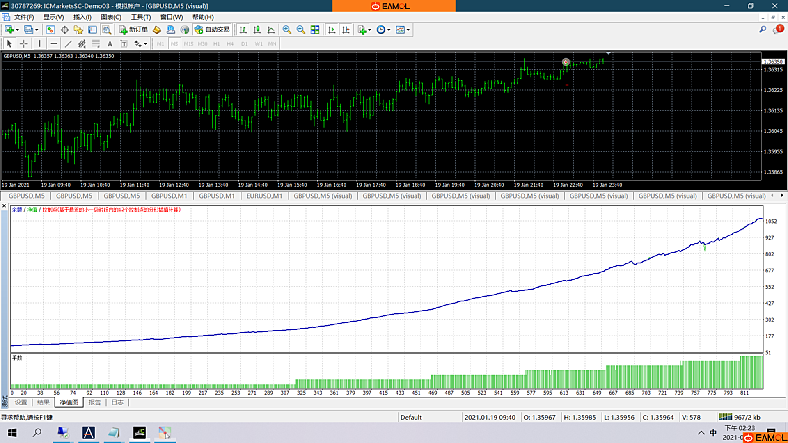The height and width of the screenshot is (443, 788).
Task: Click the signals broadcast icon
Action: [185, 30]
